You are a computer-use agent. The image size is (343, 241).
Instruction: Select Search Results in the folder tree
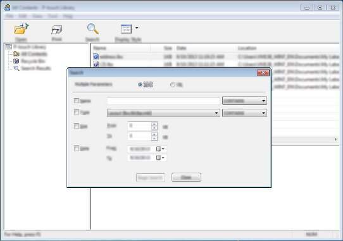(x=36, y=68)
